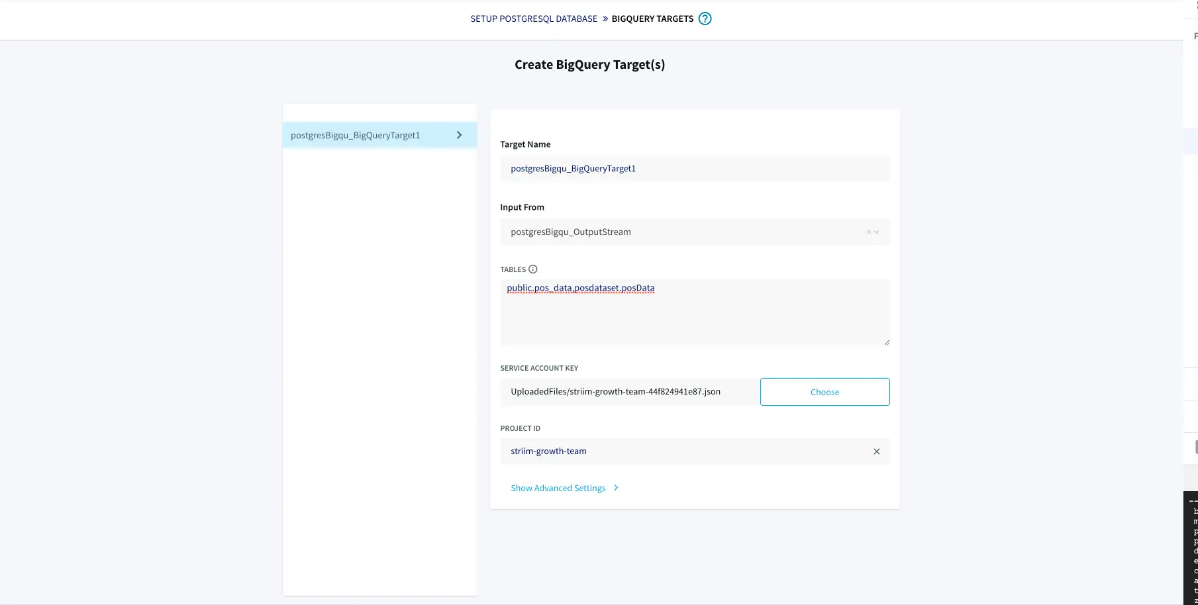Open the postgresBigqu_OutputStream combo box
Image resolution: width=1198 pixels, height=605 pixels.
682,232
